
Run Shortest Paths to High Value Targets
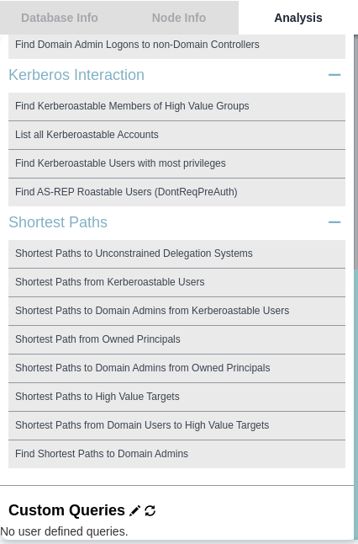176,397
